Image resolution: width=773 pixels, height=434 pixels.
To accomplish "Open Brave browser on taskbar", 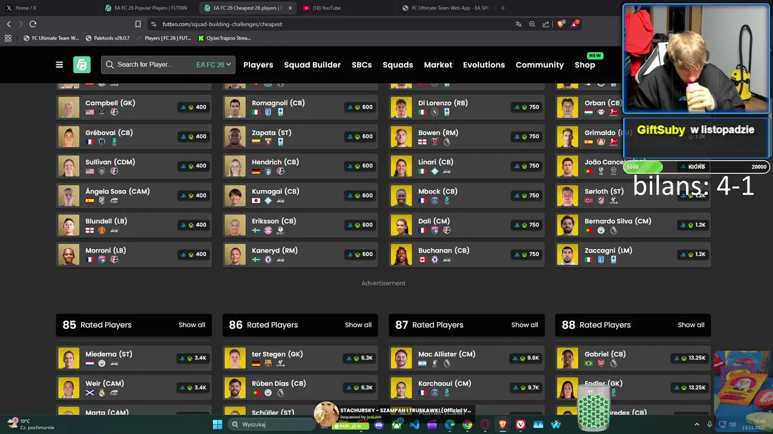I will pos(502,424).
